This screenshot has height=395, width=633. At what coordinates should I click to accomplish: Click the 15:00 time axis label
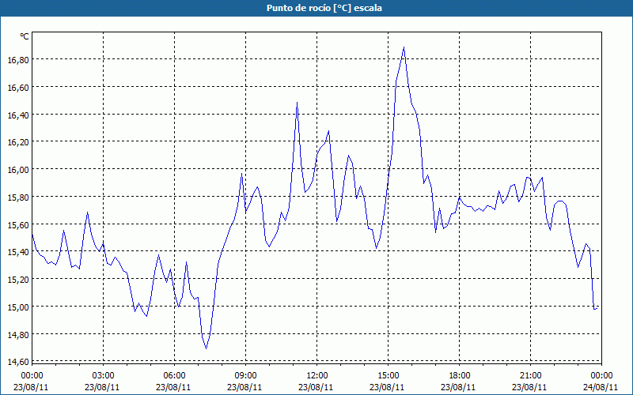click(388, 376)
